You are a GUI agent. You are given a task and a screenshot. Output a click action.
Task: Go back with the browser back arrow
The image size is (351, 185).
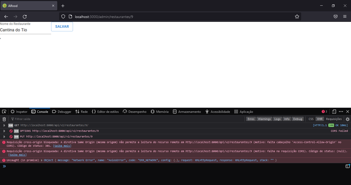6,17
